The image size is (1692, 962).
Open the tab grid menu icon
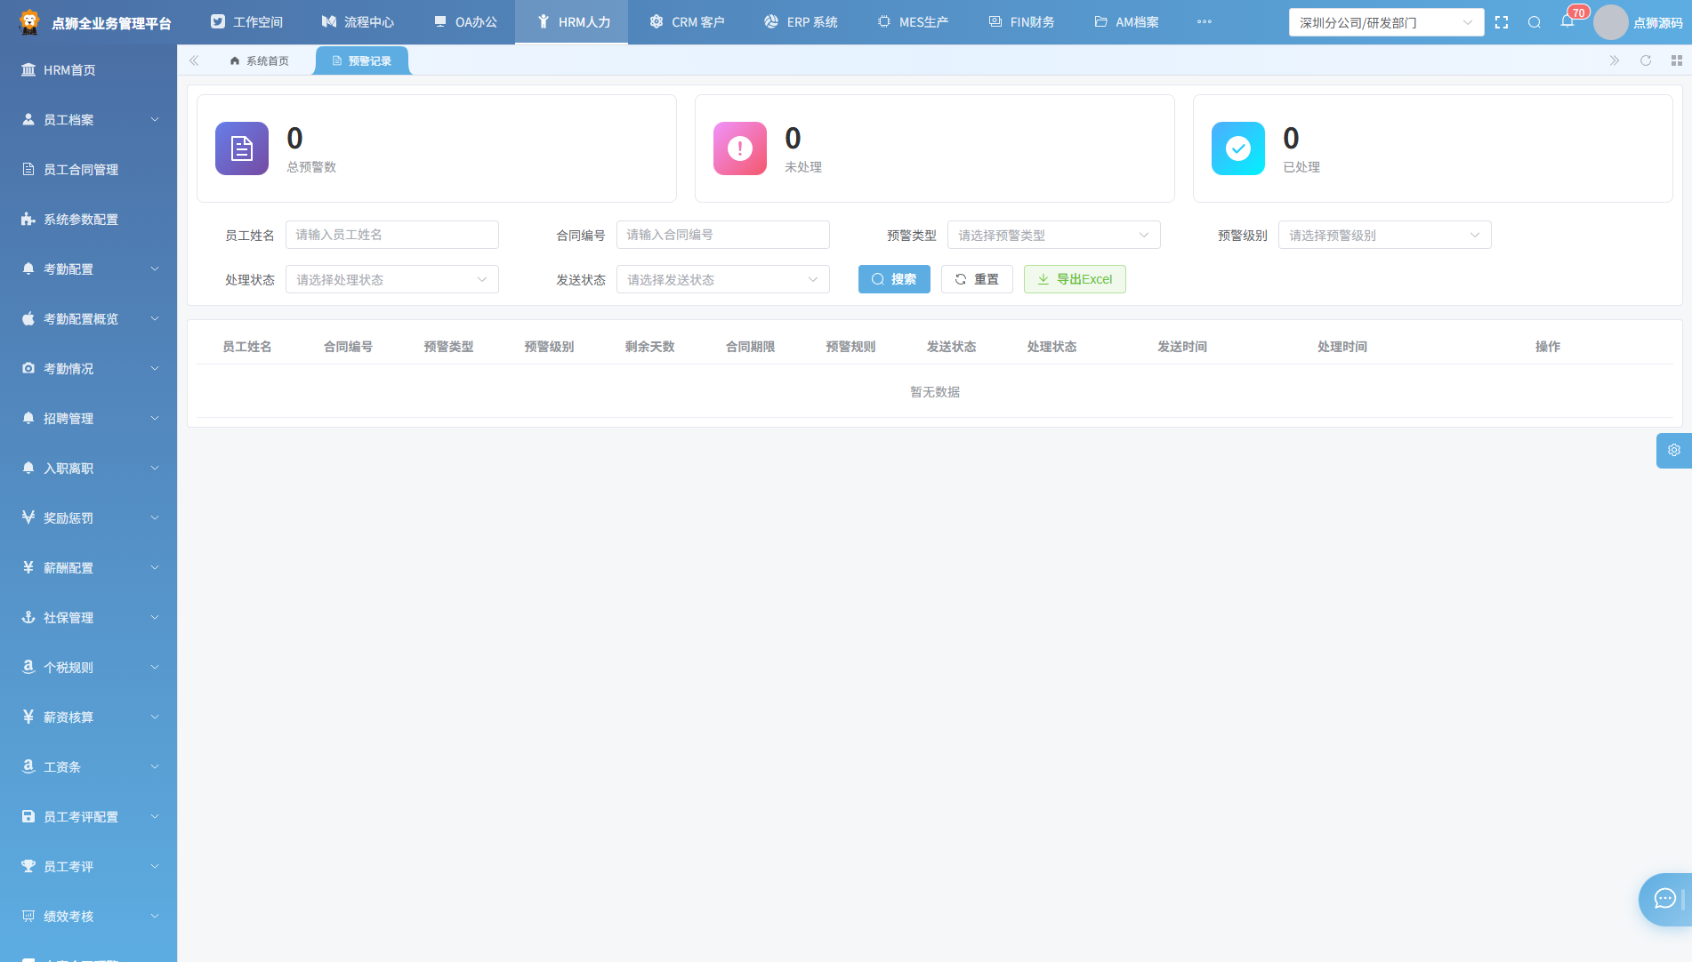coord(1677,60)
